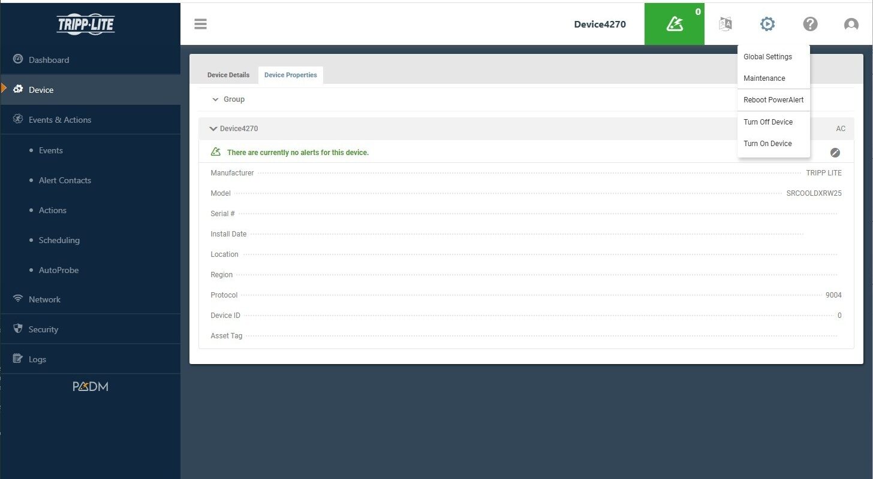Open the green alerts status icon

pos(674,24)
